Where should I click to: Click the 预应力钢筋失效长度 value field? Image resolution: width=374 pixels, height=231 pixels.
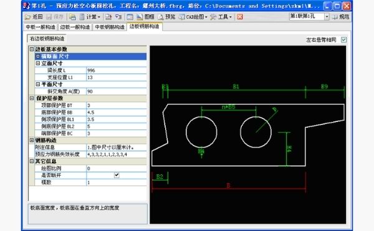[x=117, y=154]
